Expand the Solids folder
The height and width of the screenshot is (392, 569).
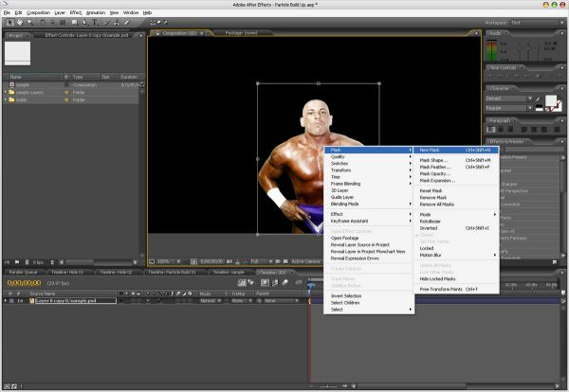(x=6, y=99)
